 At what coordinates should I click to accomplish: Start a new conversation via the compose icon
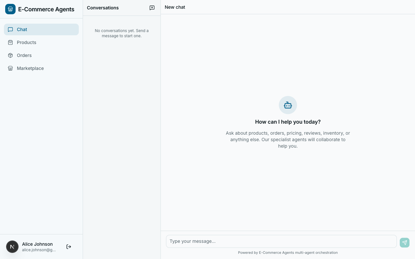click(152, 8)
